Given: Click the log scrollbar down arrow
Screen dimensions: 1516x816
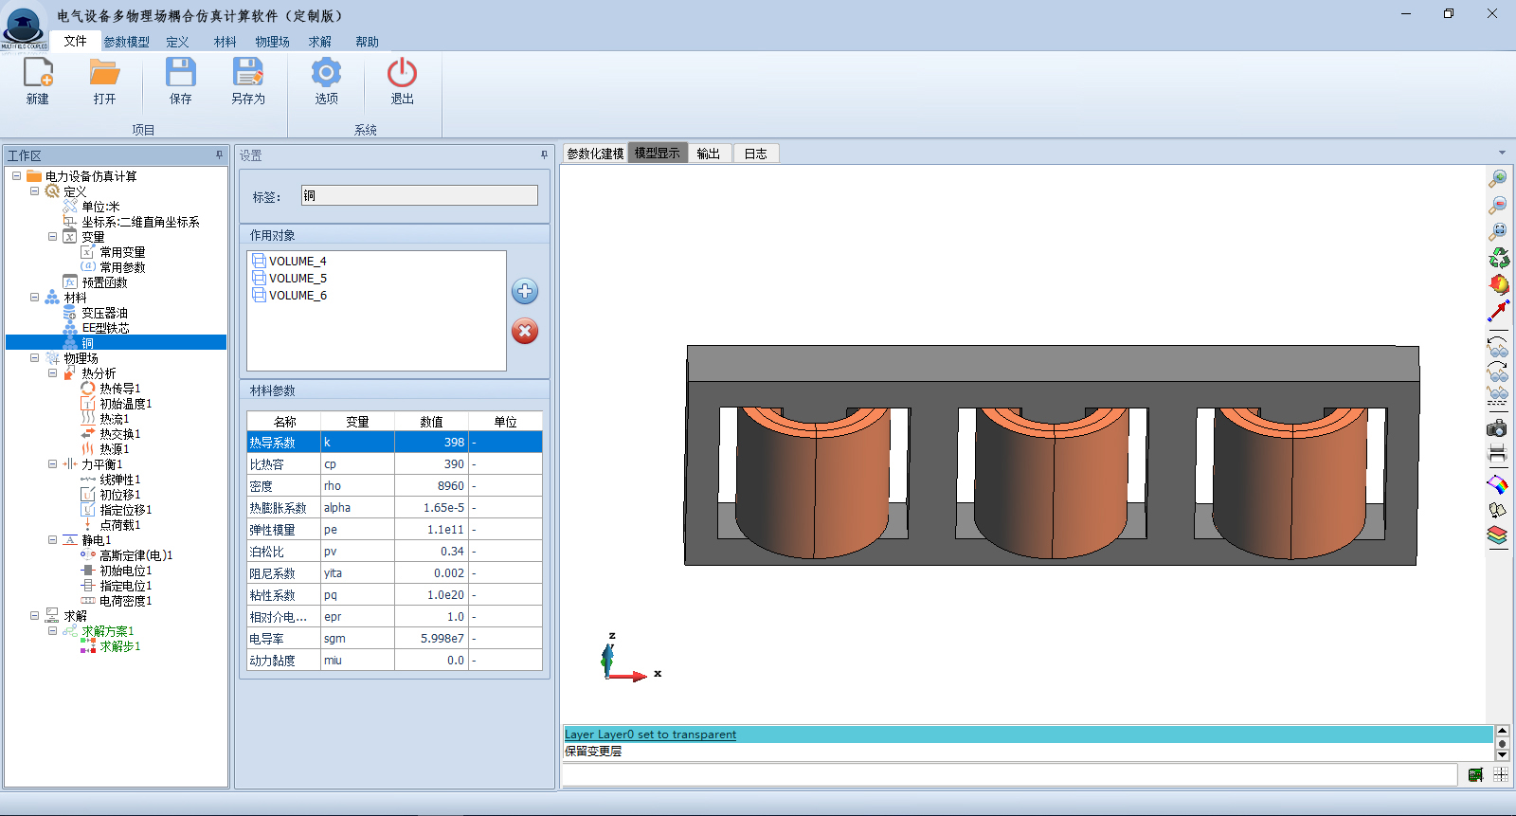Looking at the screenshot, I should (x=1502, y=754).
